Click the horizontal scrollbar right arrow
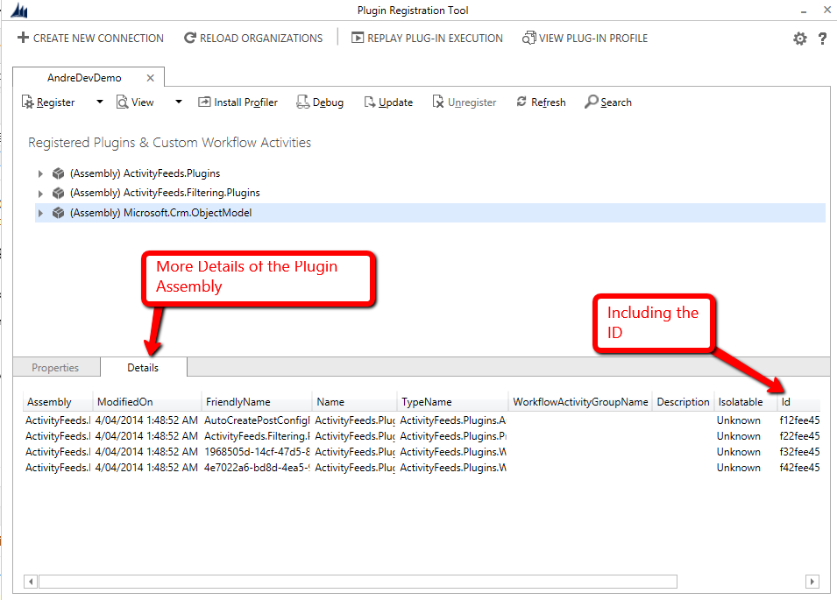The image size is (837, 600). click(812, 582)
